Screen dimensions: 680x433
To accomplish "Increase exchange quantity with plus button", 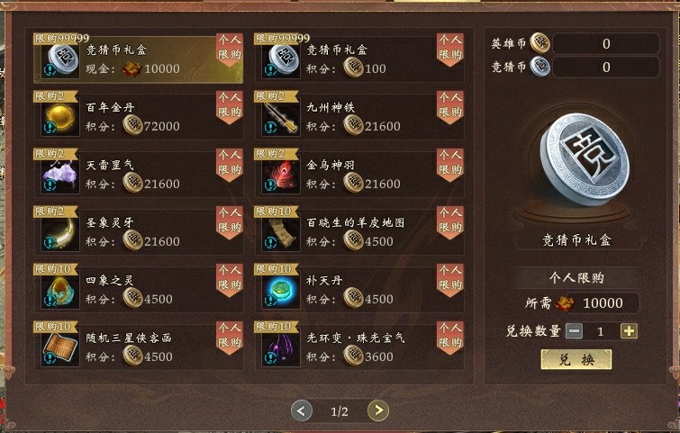I will coord(629,331).
